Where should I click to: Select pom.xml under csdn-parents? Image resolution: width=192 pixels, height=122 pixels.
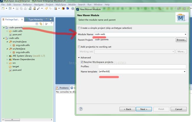17,34
